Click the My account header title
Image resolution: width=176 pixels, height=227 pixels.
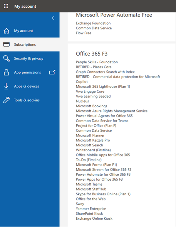[25, 6]
